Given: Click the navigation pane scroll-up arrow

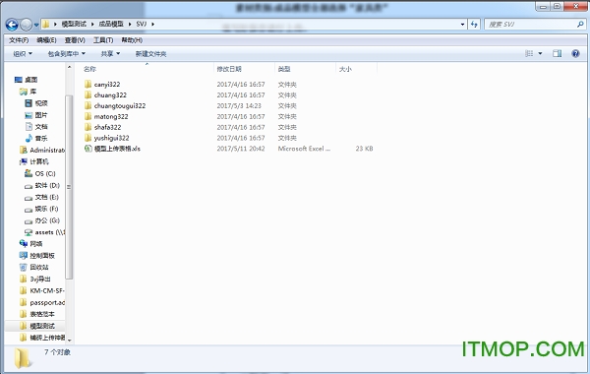Looking at the screenshot, I should tap(69, 67).
